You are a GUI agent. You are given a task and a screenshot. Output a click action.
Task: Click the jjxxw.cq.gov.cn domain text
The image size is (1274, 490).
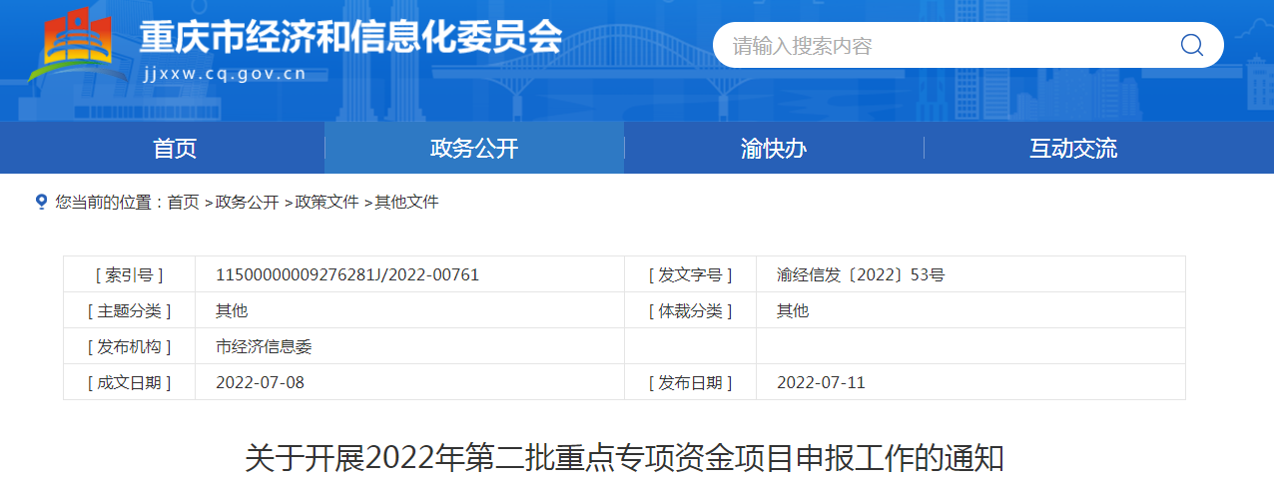pos(225,73)
